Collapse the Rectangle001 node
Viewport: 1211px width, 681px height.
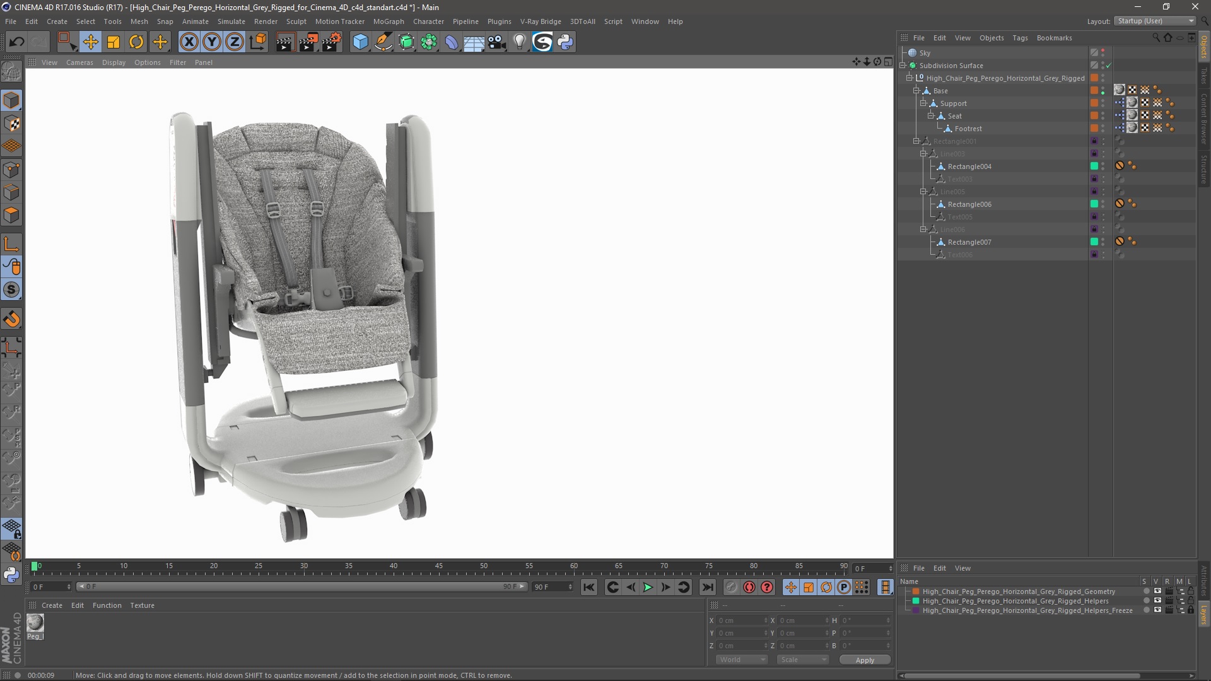click(916, 141)
